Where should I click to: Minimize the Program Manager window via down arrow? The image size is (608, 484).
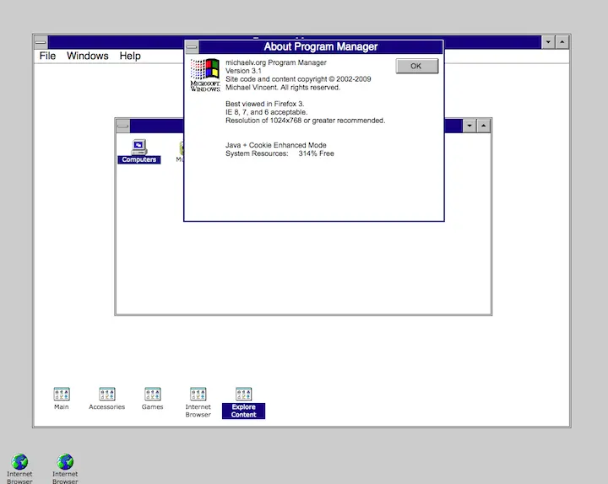[x=548, y=42]
